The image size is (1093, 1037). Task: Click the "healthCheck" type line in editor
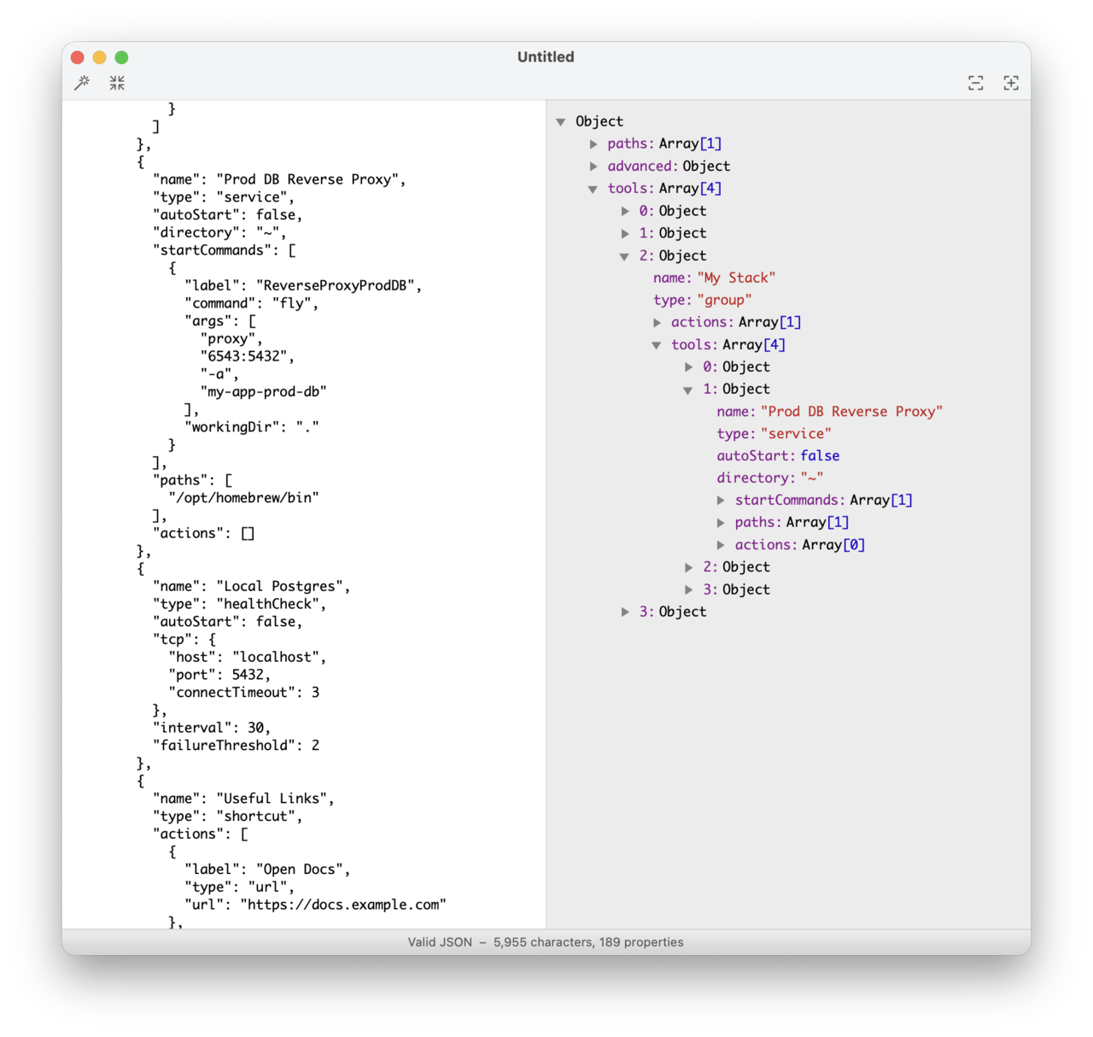click(x=239, y=604)
